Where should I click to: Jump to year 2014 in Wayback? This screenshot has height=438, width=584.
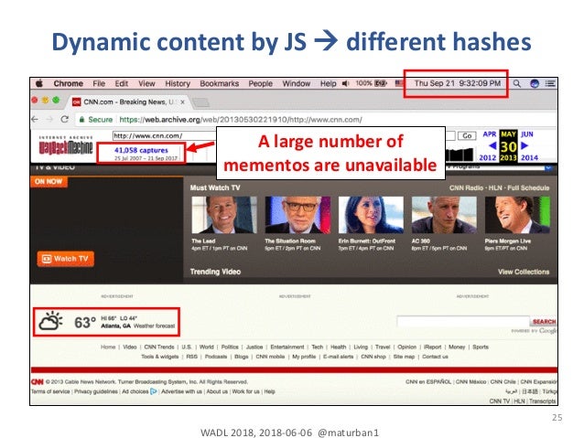pos(529,157)
